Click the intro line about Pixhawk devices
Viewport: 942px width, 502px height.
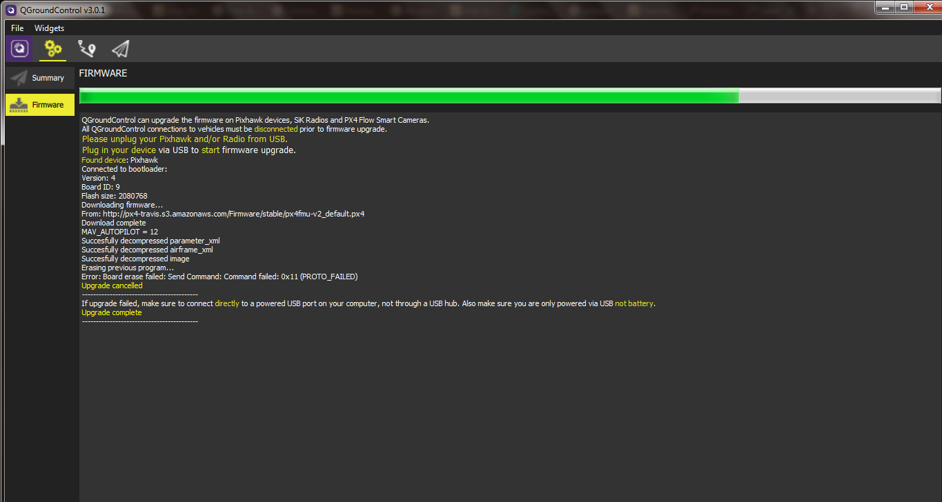click(x=255, y=120)
